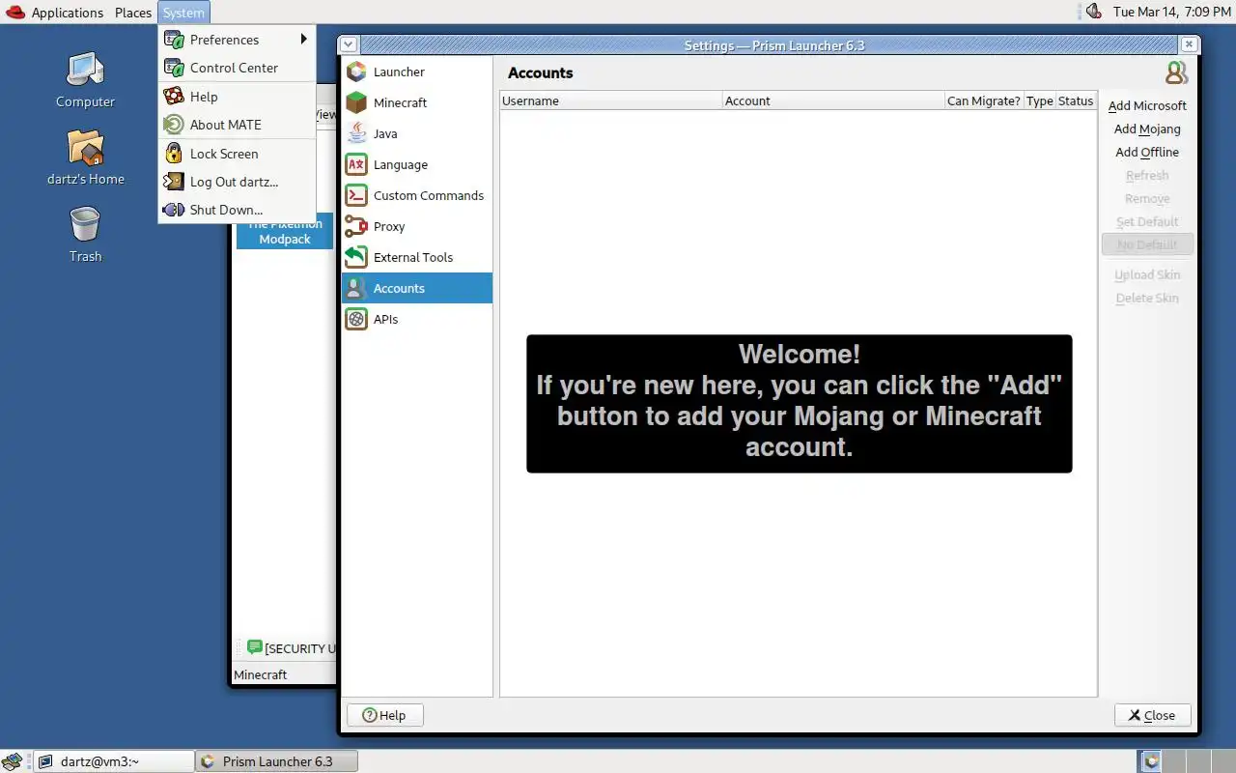
Task: Sort accounts by Username column header
Action: point(611,100)
